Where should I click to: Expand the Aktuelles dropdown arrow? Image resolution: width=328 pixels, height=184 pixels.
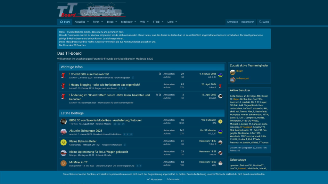(x=88, y=22)
